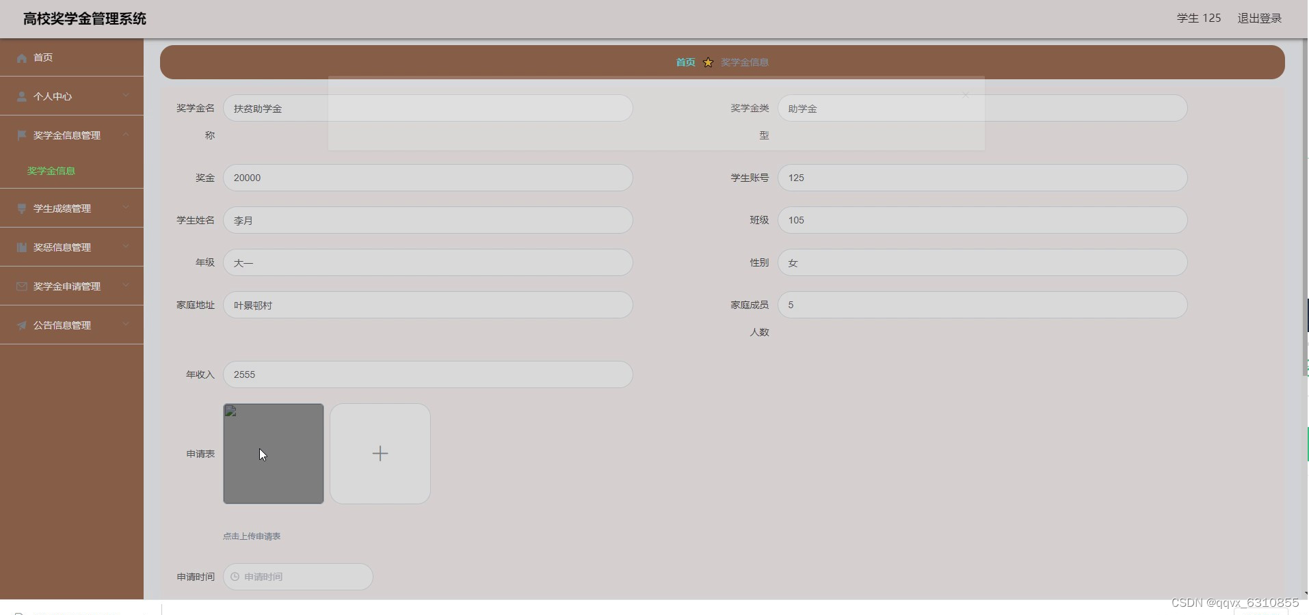
Task: Click the star icon in breadcrumb
Action: [708, 62]
